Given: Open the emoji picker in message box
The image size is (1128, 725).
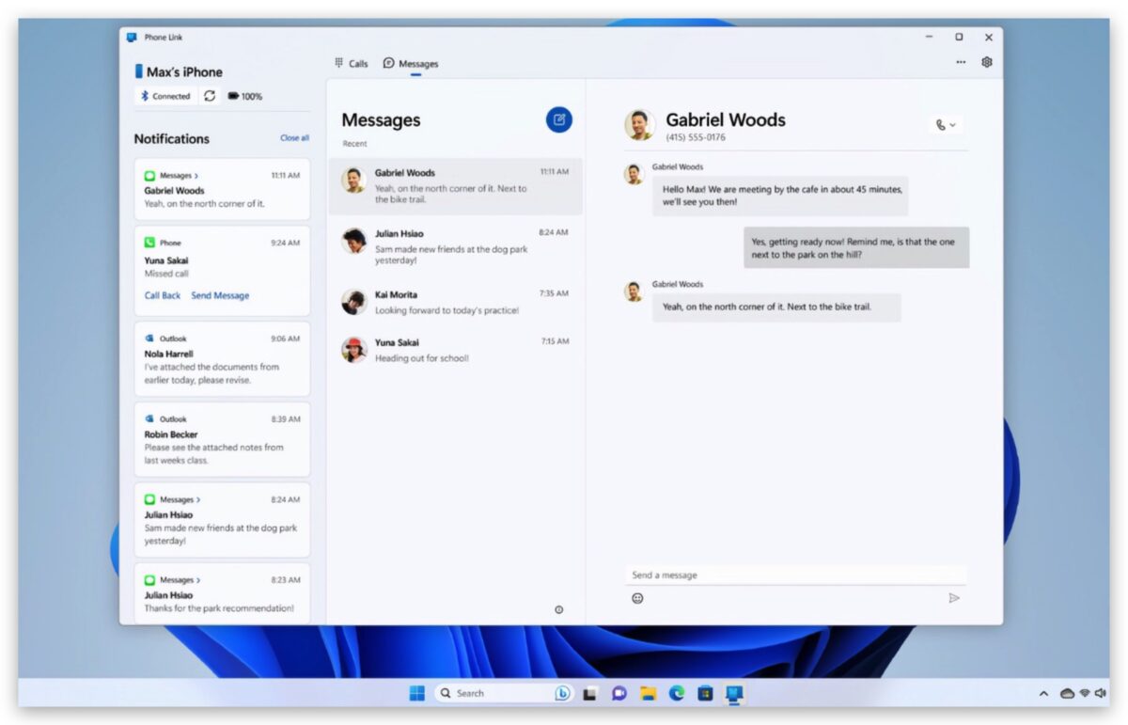Looking at the screenshot, I should (x=637, y=598).
